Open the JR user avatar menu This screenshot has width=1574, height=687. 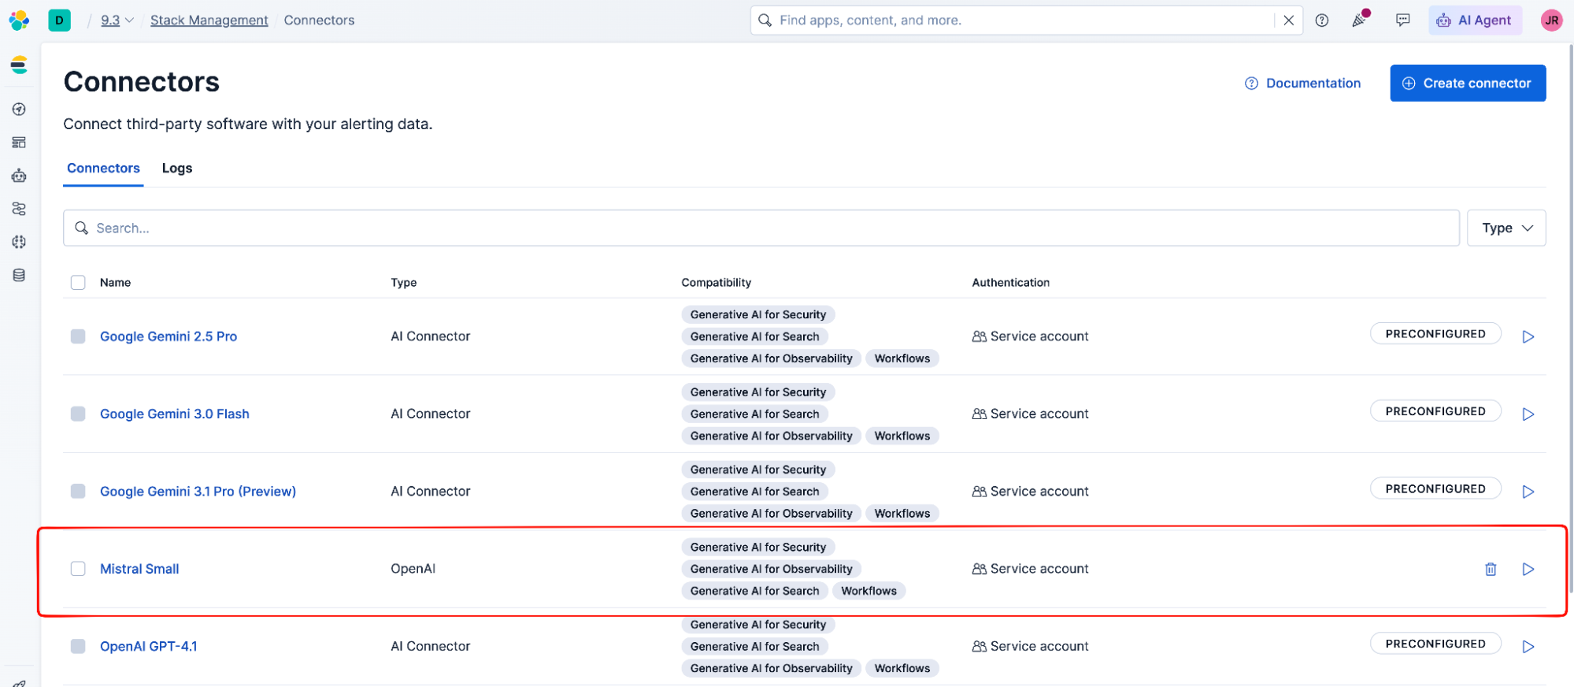click(x=1551, y=20)
